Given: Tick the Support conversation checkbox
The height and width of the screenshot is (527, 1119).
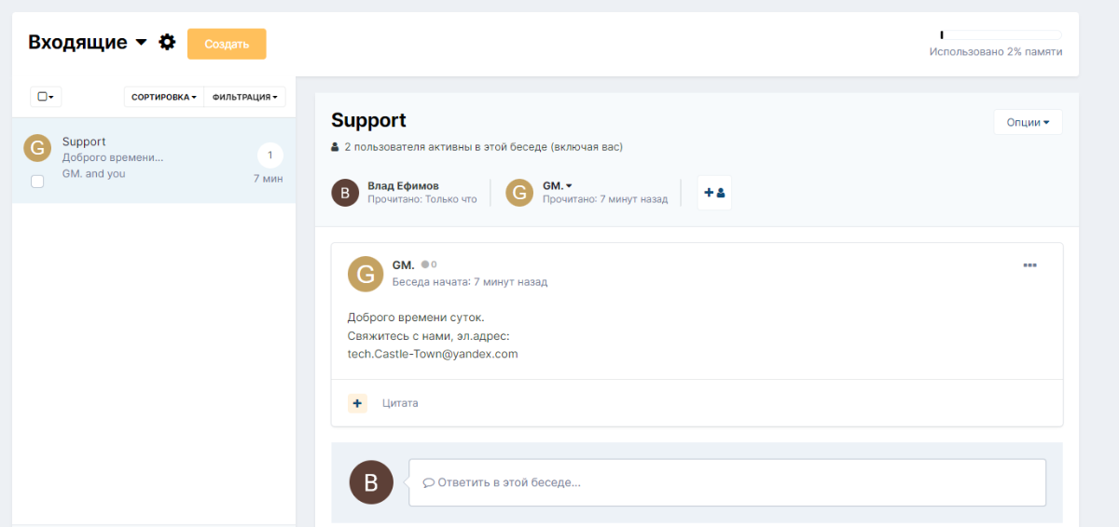Looking at the screenshot, I should [x=37, y=182].
